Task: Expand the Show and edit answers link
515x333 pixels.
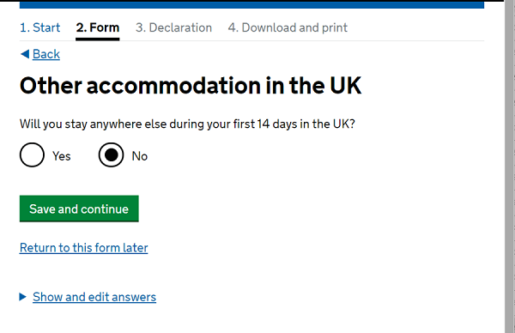Action: (94, 297)
